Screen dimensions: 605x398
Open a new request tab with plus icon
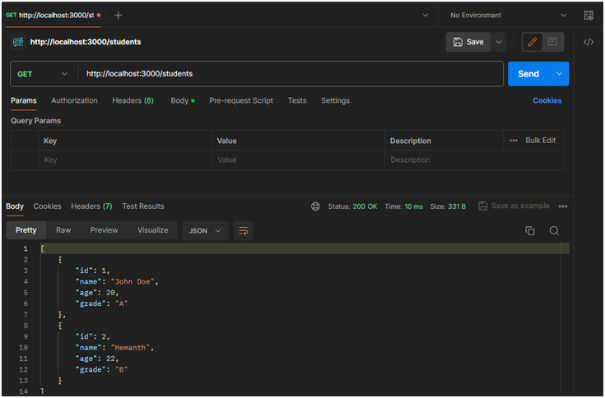tap(119, 15)
